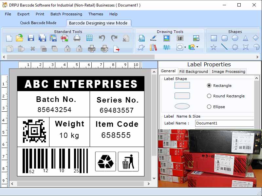Screen dimensions: 262x196
Task: Select the Line shape tool
Action: coord(225,47)
